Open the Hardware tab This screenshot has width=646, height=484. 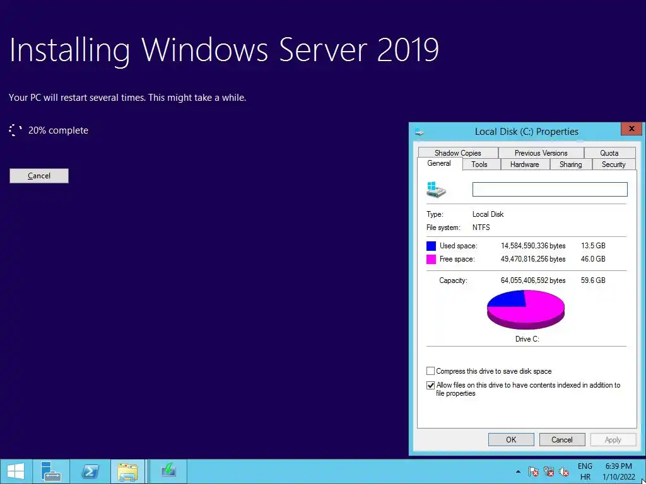(x=524, y=164)
